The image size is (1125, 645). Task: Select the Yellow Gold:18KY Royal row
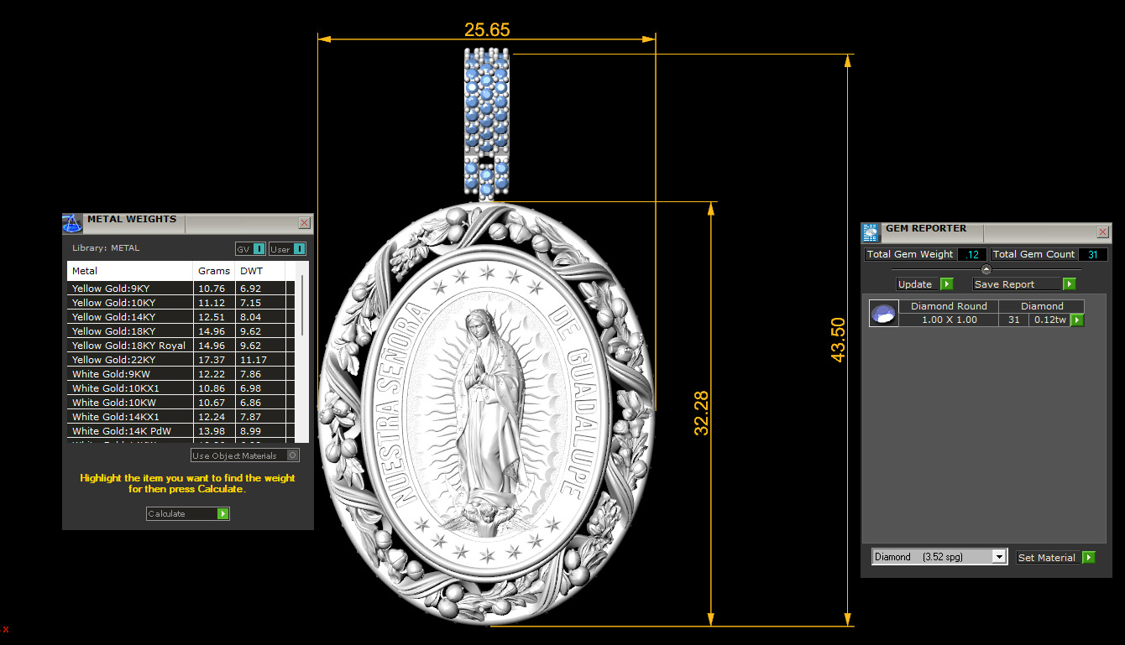click(x=181, y=346)
